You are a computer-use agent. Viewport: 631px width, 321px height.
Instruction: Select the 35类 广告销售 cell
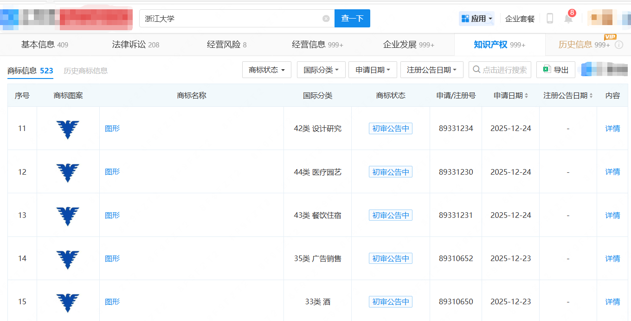tap(318, 258)
